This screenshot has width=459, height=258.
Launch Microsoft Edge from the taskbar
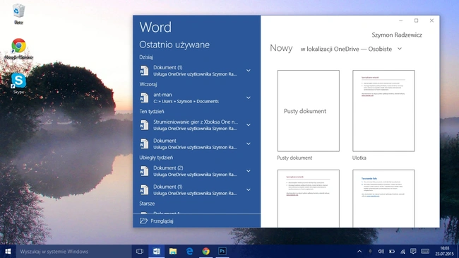pyautogui.click(x=189, y=251)
